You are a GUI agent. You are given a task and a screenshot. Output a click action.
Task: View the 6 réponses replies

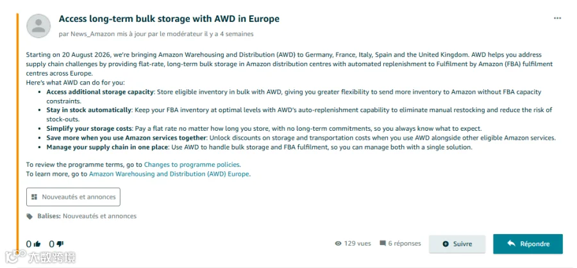point(405,244)
